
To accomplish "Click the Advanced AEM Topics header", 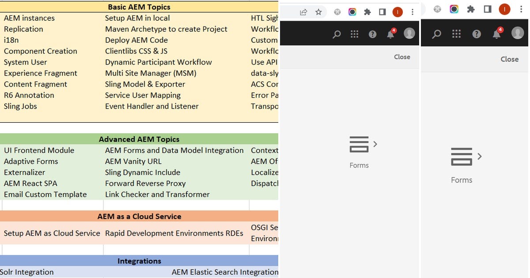I will click(139, 139).
